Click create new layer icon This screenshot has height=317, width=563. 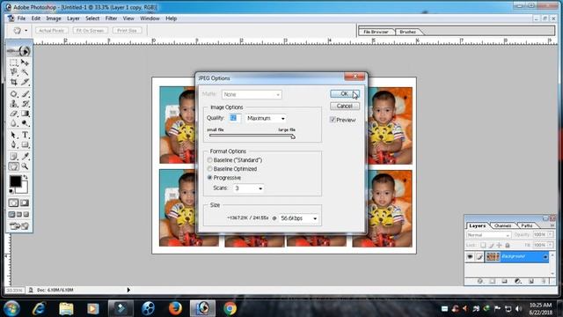[531, 281]
